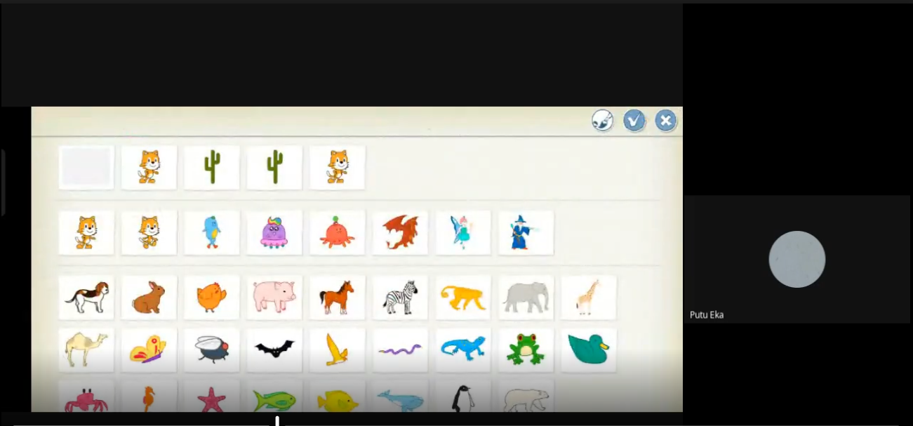Select the zebra character
This screenshot has width=913, height=426.
pos(400,297)
